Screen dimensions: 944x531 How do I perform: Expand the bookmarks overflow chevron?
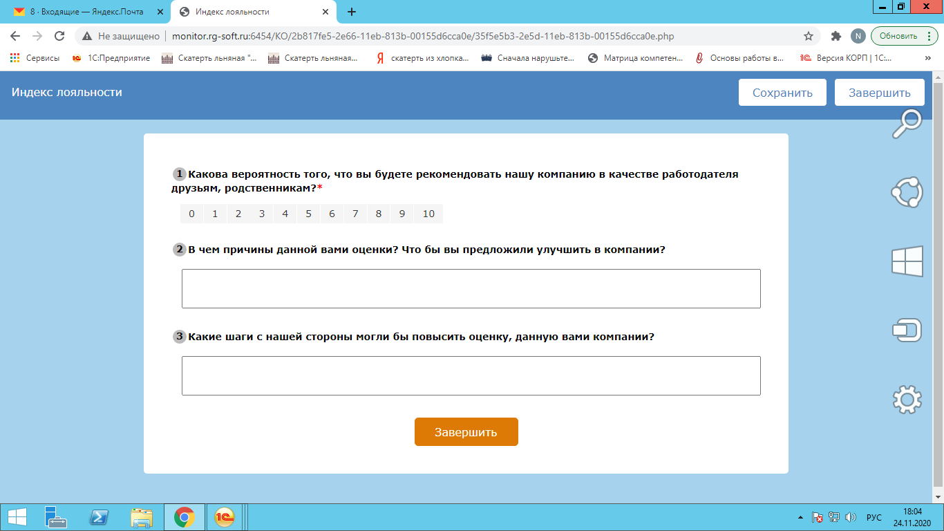(927, 58)
